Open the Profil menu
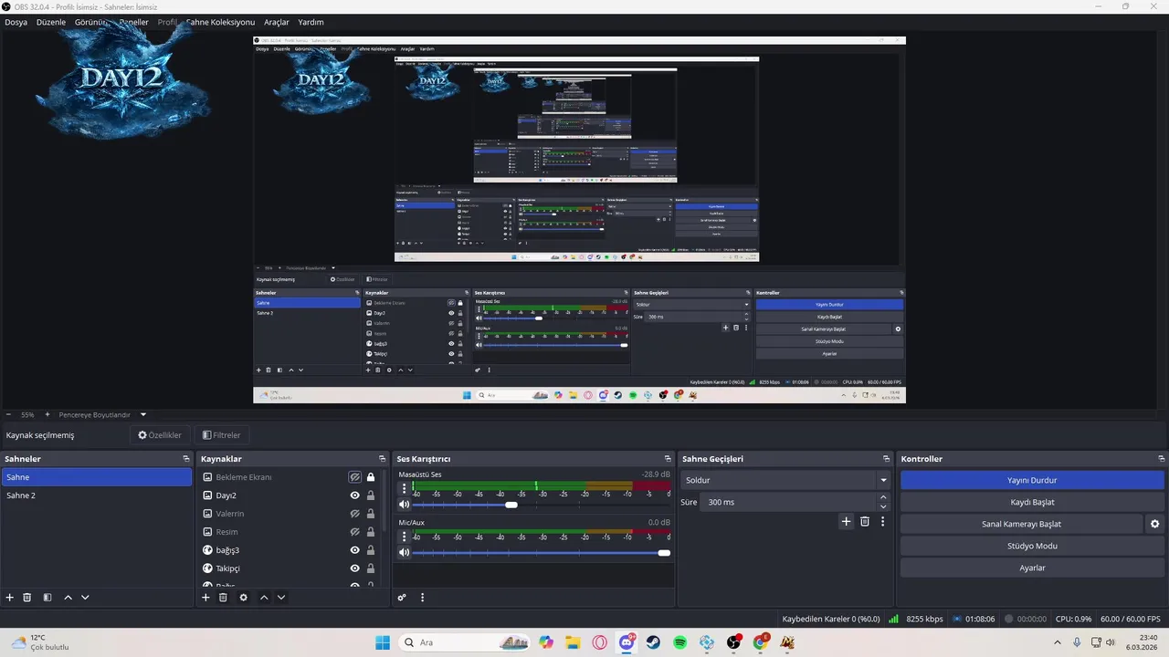Image resolution: width=1169 pixels, height=657 pixels. coord(167,22)
